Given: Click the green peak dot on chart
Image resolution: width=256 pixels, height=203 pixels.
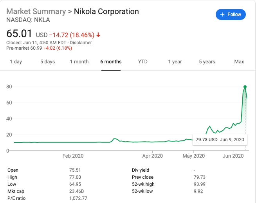Looking at the screenshot, I should pyautogui.click(x=245, y=86).
